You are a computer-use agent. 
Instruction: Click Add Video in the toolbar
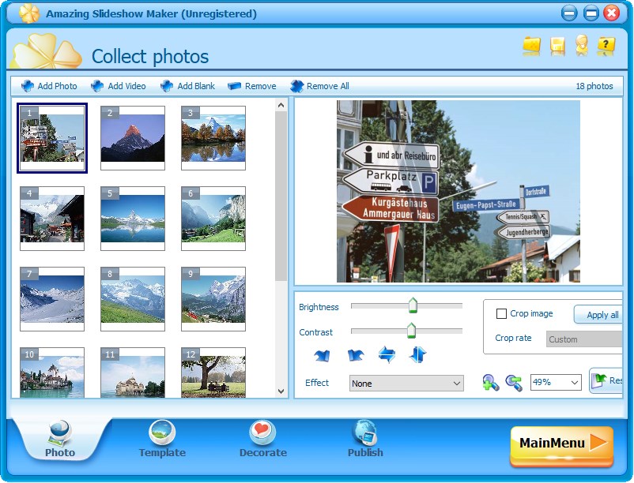point(118,86)
